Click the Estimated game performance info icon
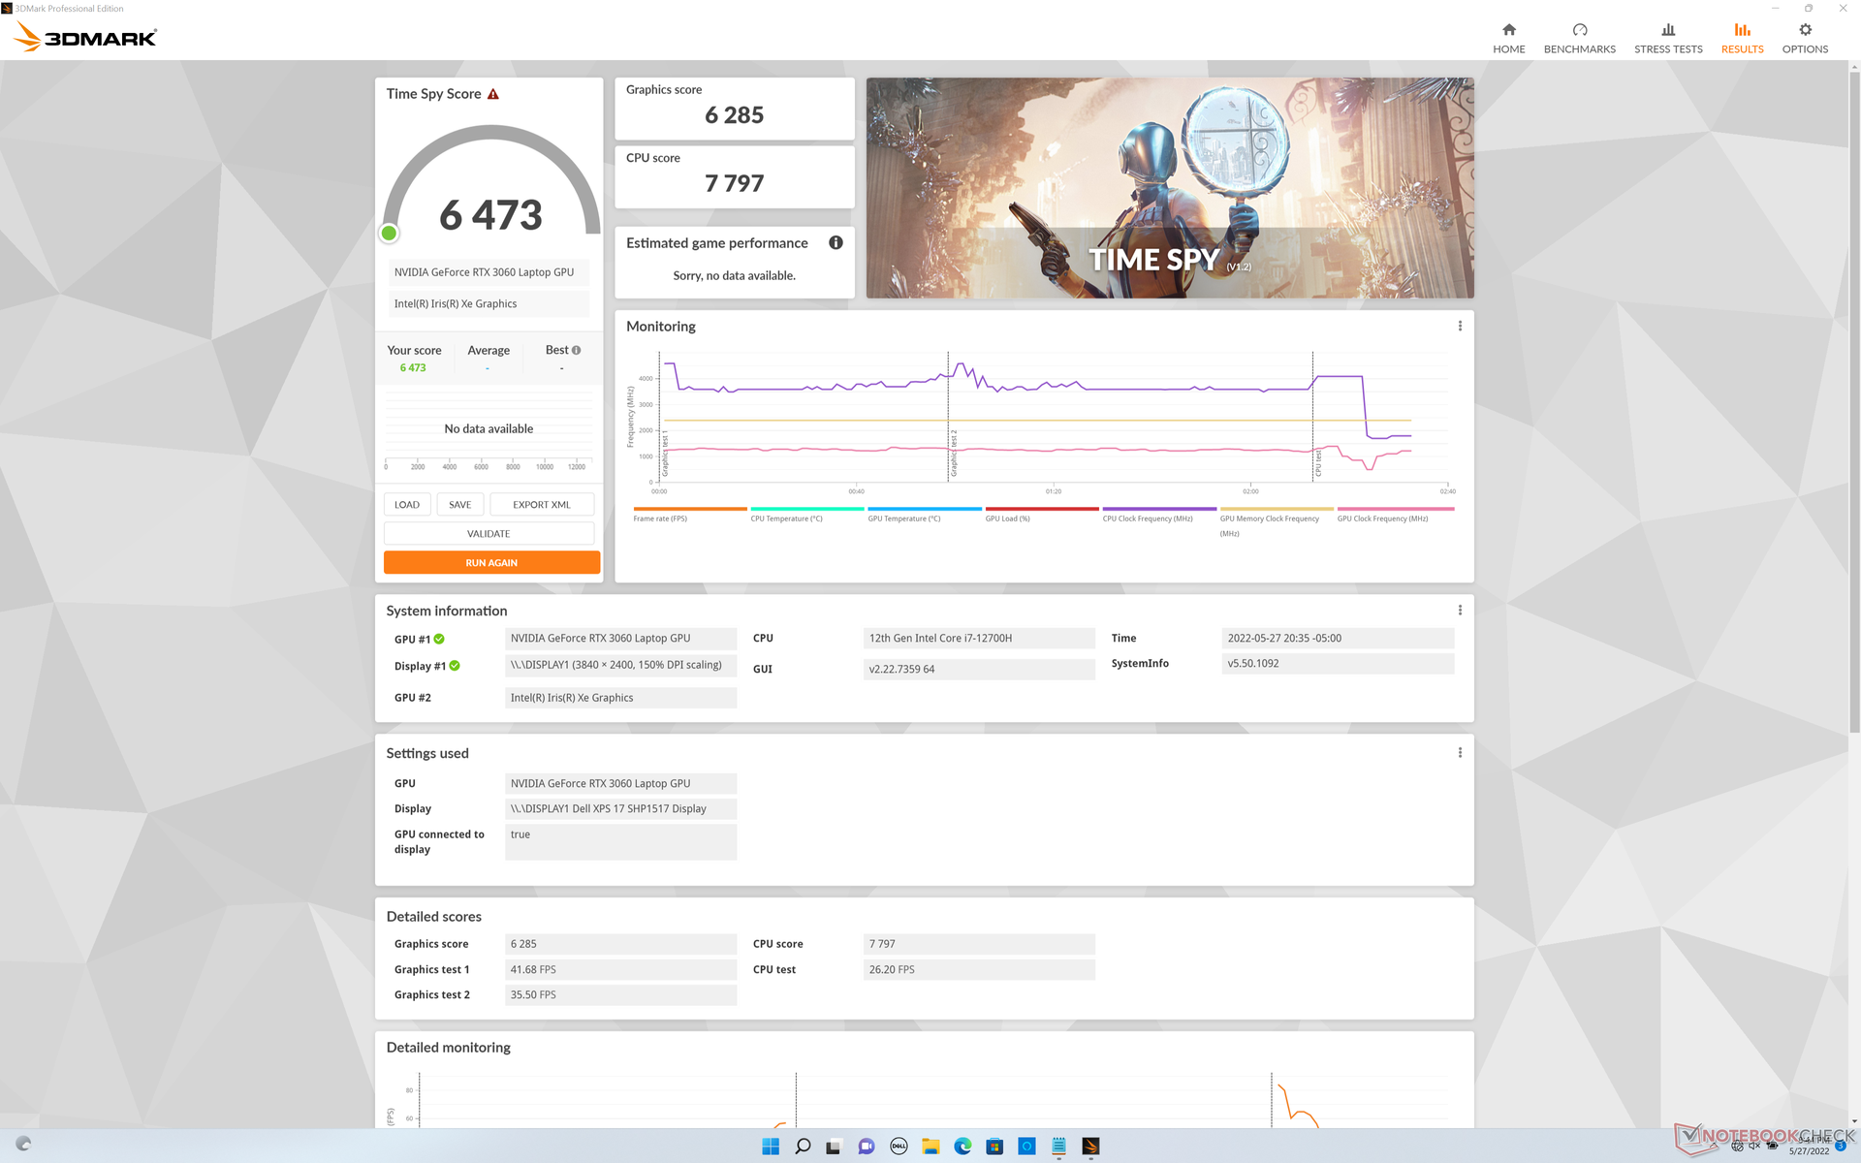Screen dimensions: 1861x1163 pyautogui.click(x=836, y=242)
